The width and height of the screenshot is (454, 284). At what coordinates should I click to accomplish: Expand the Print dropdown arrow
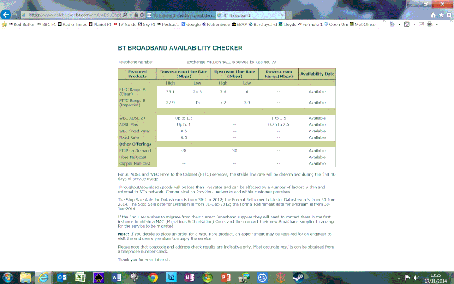pyautogui.click(x=437, y=24)
